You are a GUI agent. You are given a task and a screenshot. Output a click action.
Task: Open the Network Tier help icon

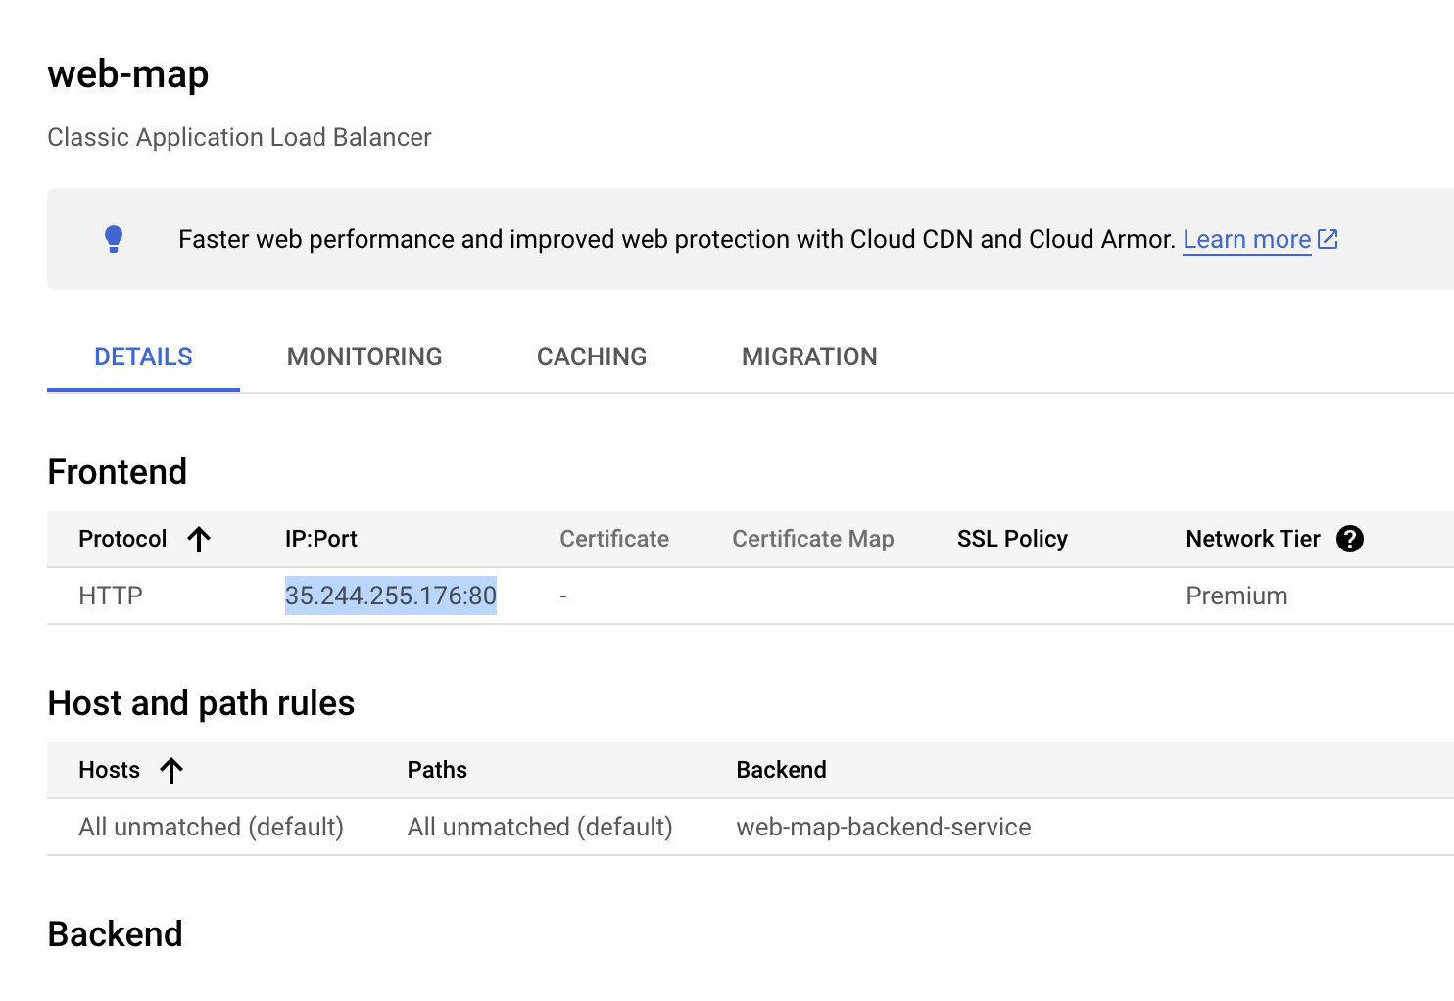[1350, 539]
